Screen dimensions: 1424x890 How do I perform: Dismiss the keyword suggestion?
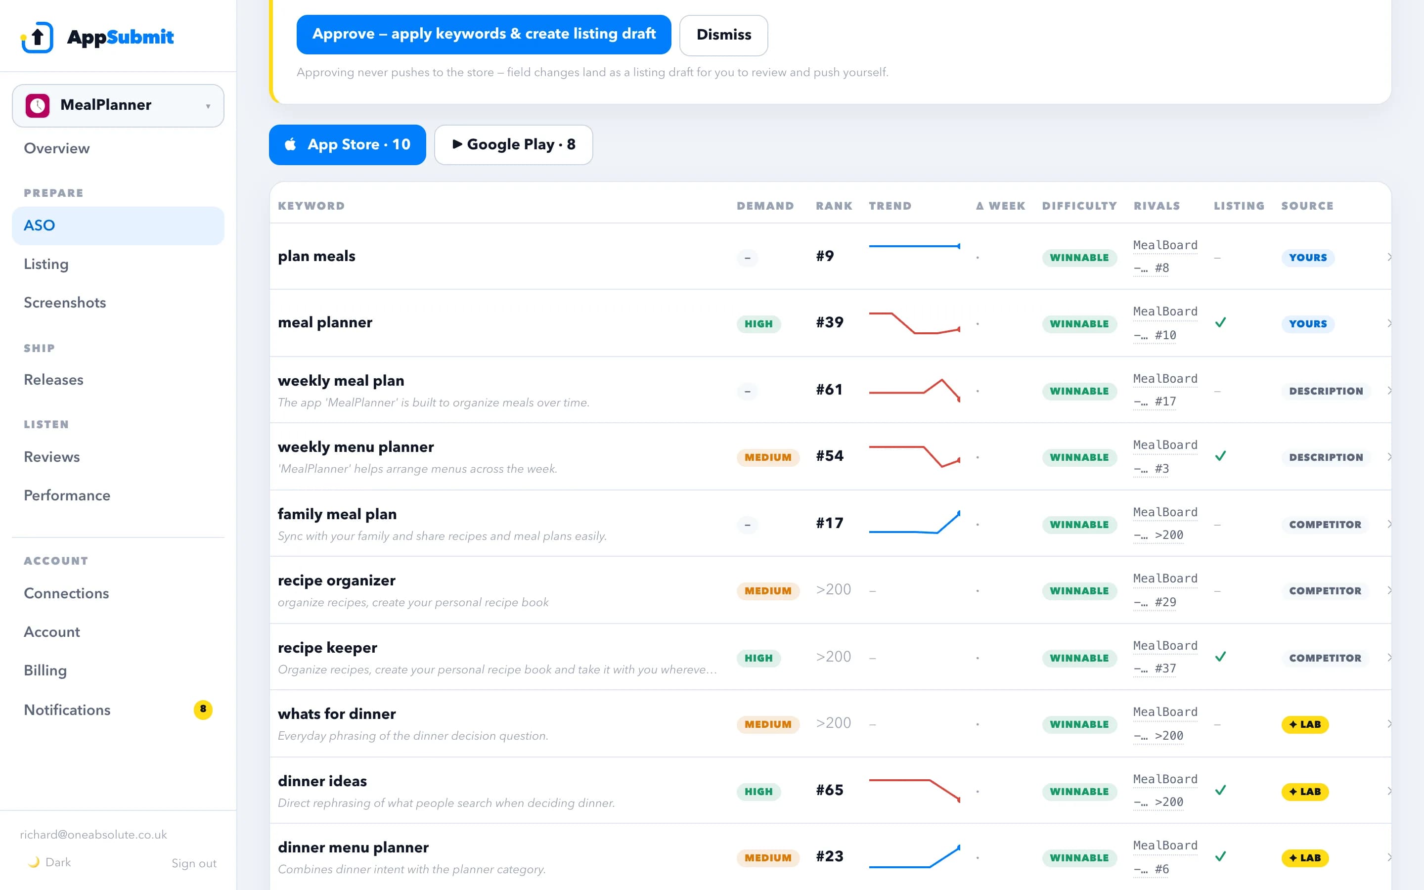[x=723, y=35]
